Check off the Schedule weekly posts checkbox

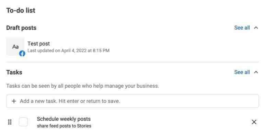23,122
